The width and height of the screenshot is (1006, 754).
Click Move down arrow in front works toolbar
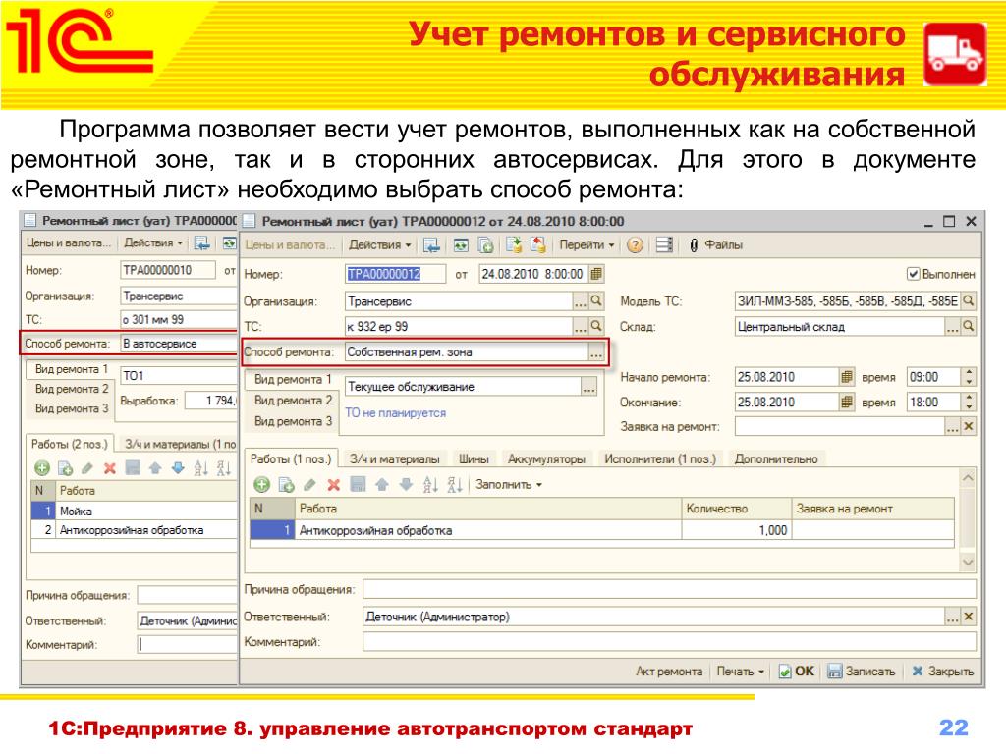(406, 485)
